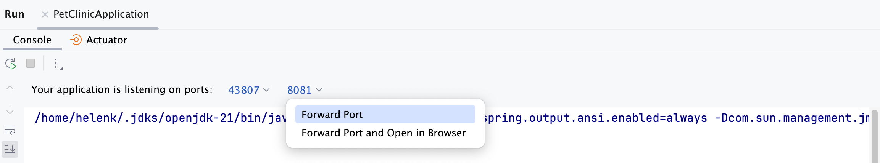Open the Actuator tab
This screenshot has width=880, height=163.
coord(106,40)
